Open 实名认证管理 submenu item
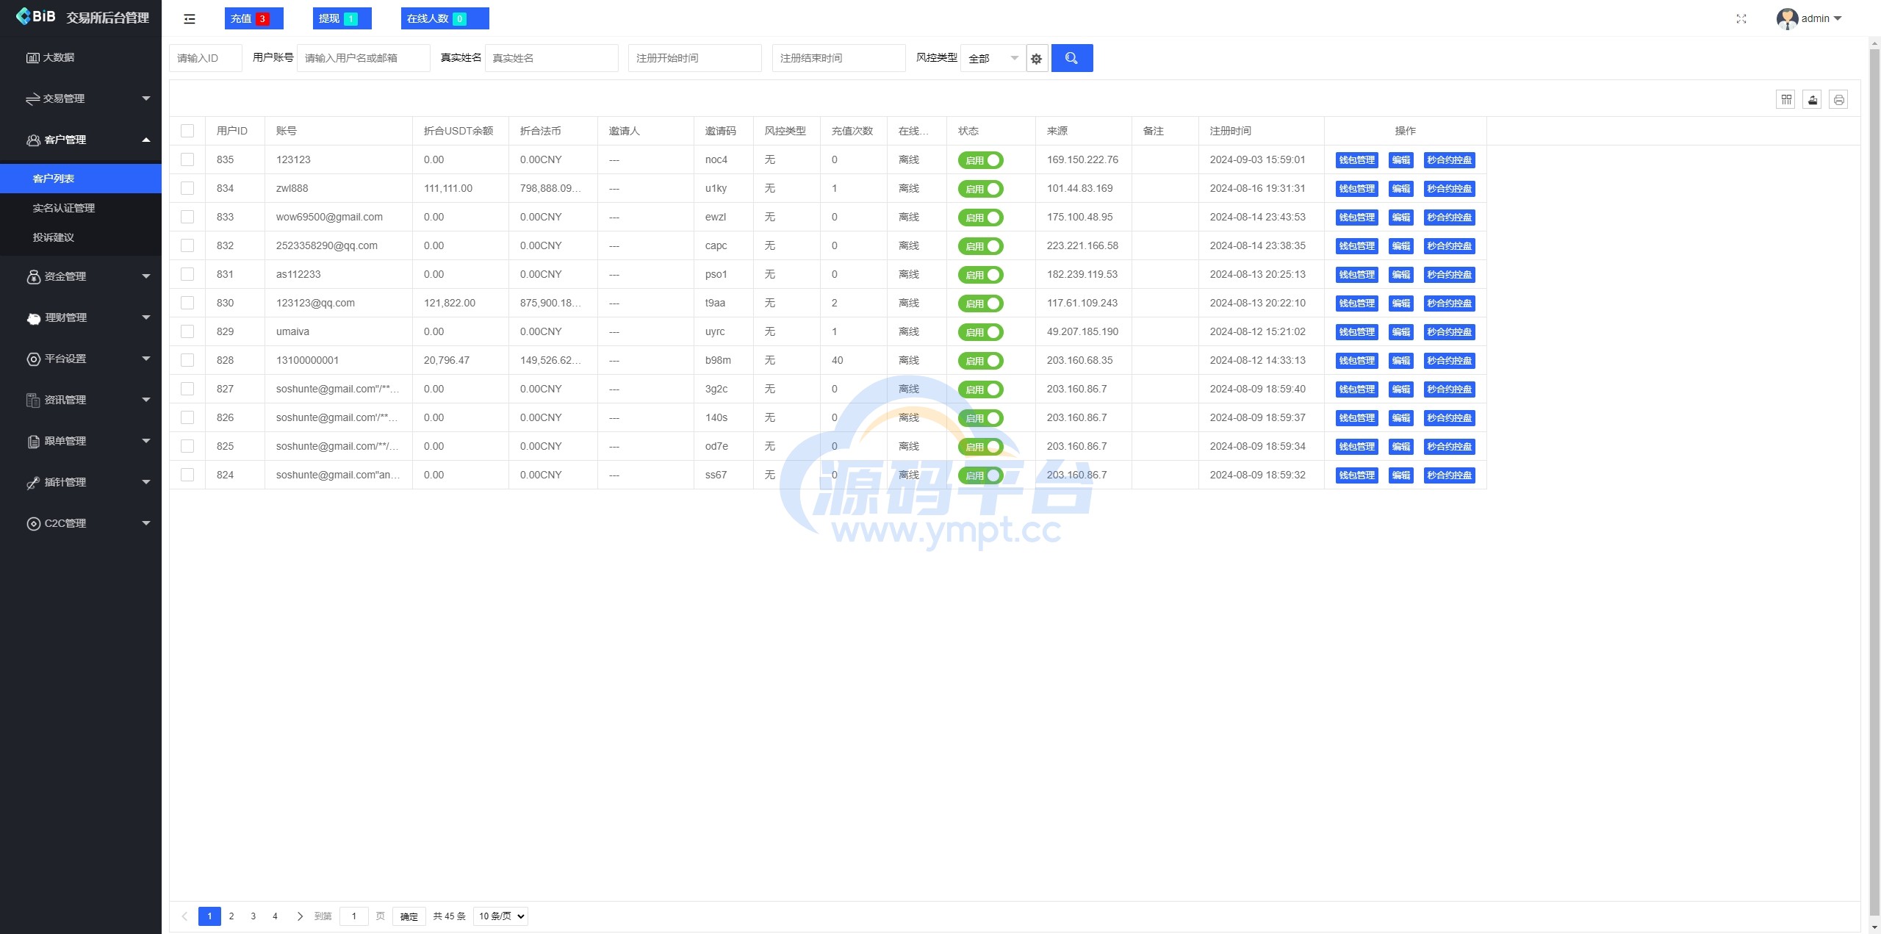This screenshot has width=1881, height=934. 64,208
